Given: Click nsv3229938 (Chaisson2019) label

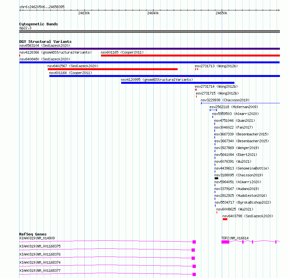Looking at the screenshot, I should pyautogui.click(x=225, y=100).
